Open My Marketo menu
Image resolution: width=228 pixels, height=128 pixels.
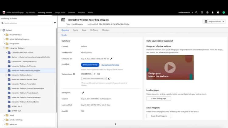pos(30,12)
